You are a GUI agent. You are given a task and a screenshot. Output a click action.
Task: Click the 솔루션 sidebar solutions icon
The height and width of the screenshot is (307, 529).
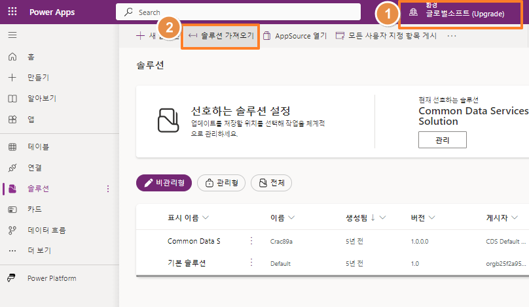click(x=12, y=189)
